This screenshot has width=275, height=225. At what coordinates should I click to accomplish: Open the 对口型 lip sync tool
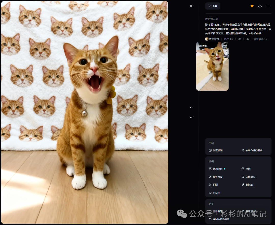[x=214, y=193]
